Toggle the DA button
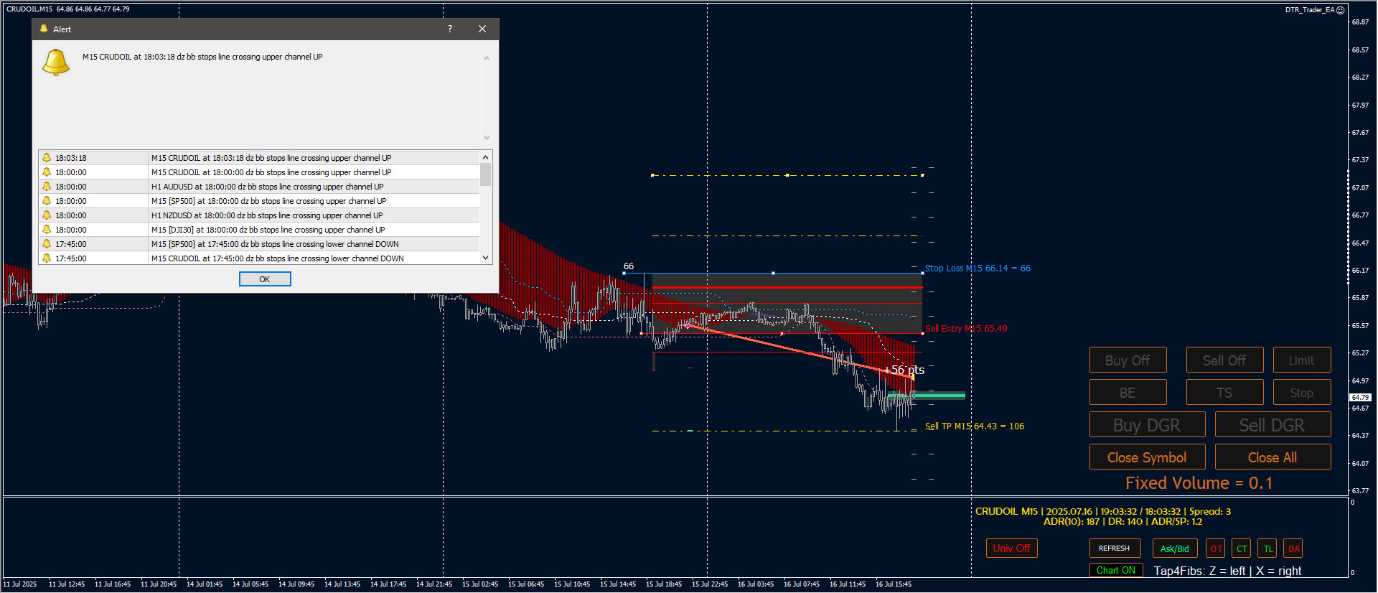This screenshot has height=593, width=1378. point(1293,548)
